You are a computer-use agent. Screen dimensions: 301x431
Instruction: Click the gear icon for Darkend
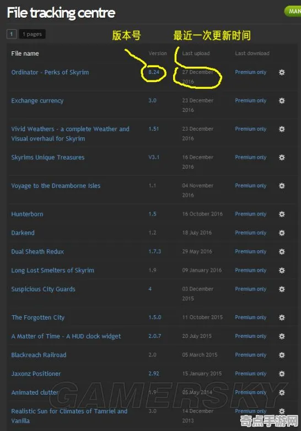click(282, 233)
